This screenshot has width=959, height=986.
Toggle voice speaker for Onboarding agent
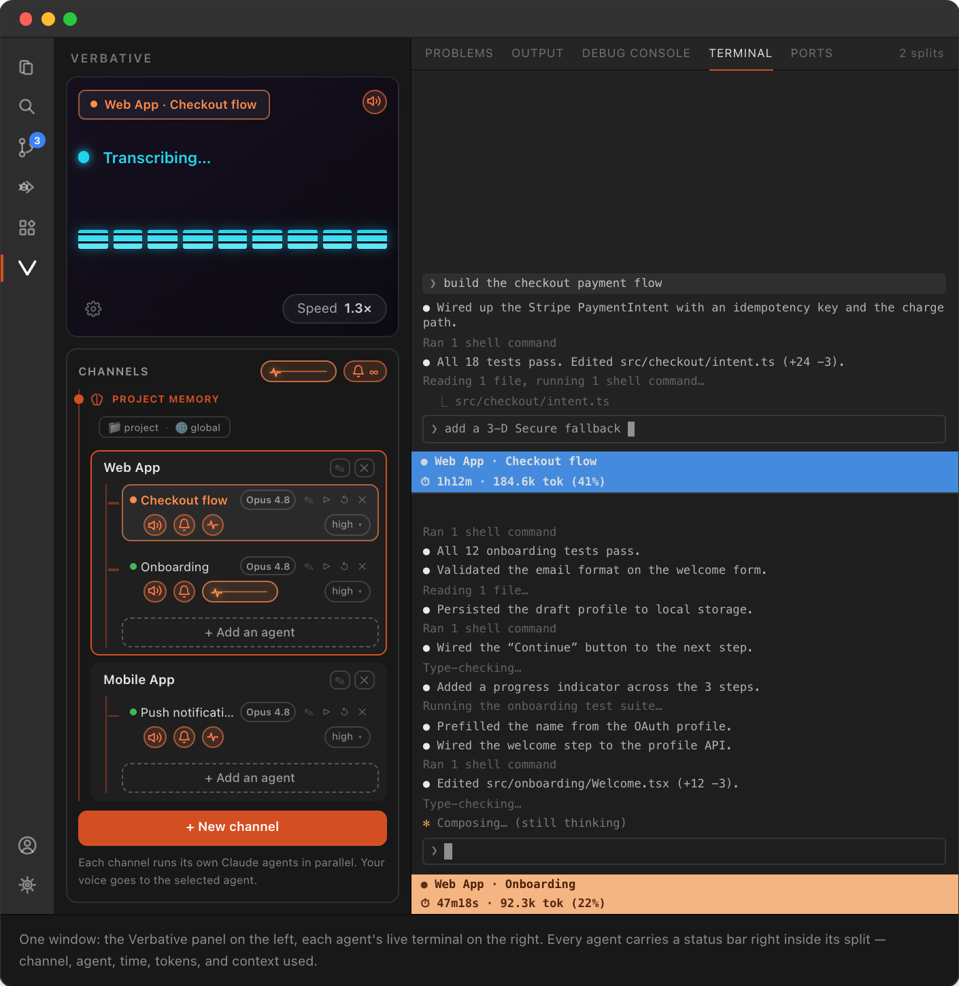click(155, 592)
